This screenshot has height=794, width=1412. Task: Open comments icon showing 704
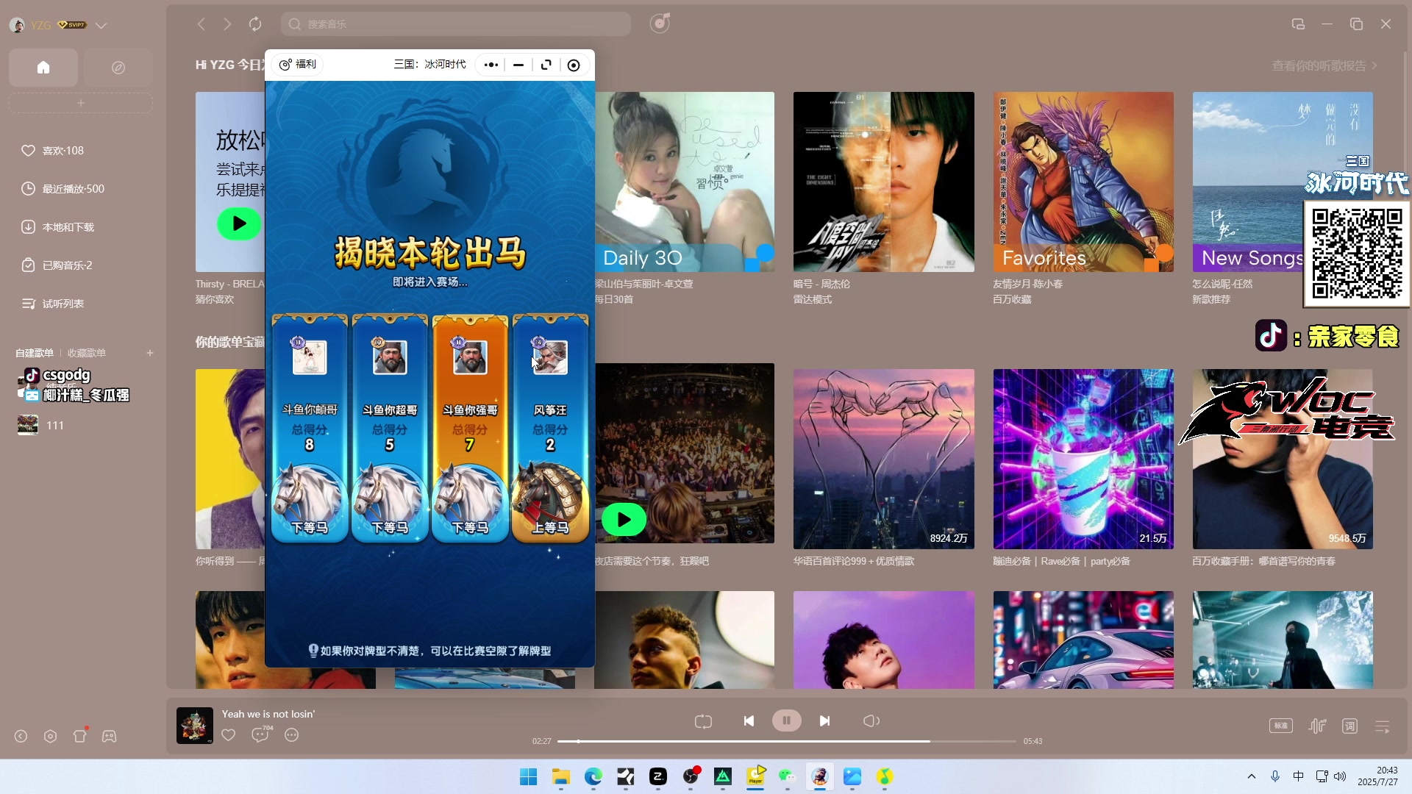click(x=262, y=734)
